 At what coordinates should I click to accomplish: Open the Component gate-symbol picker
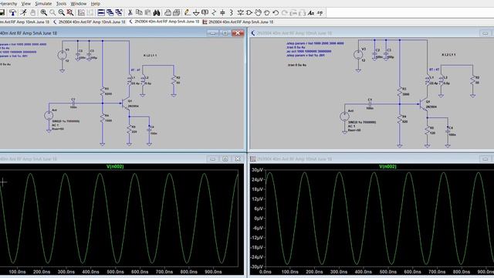click(x=249, y=12)
